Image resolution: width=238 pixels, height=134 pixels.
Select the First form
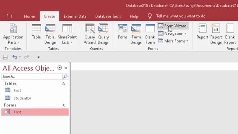(x=35, y=112)
